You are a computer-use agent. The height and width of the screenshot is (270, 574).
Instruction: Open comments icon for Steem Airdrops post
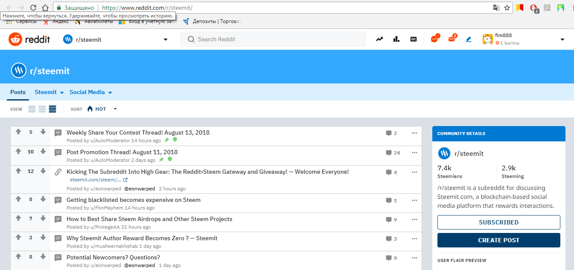(x=388, y=220)
